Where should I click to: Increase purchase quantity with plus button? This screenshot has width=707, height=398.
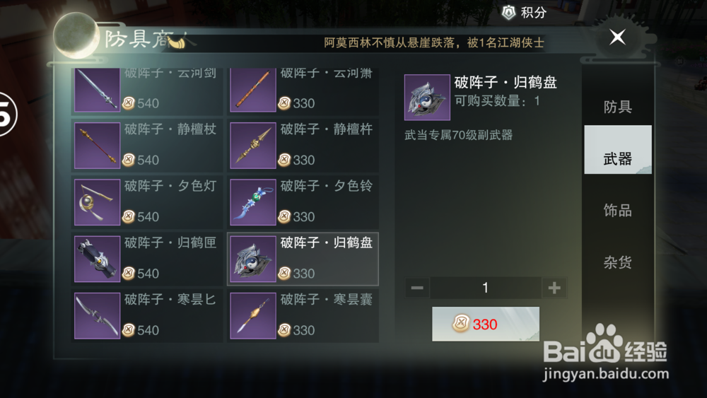coord(554,288)
